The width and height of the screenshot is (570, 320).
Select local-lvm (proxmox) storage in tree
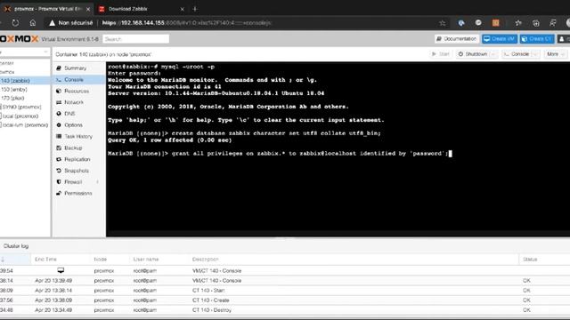pyautogui.click(x=25, y=124)
